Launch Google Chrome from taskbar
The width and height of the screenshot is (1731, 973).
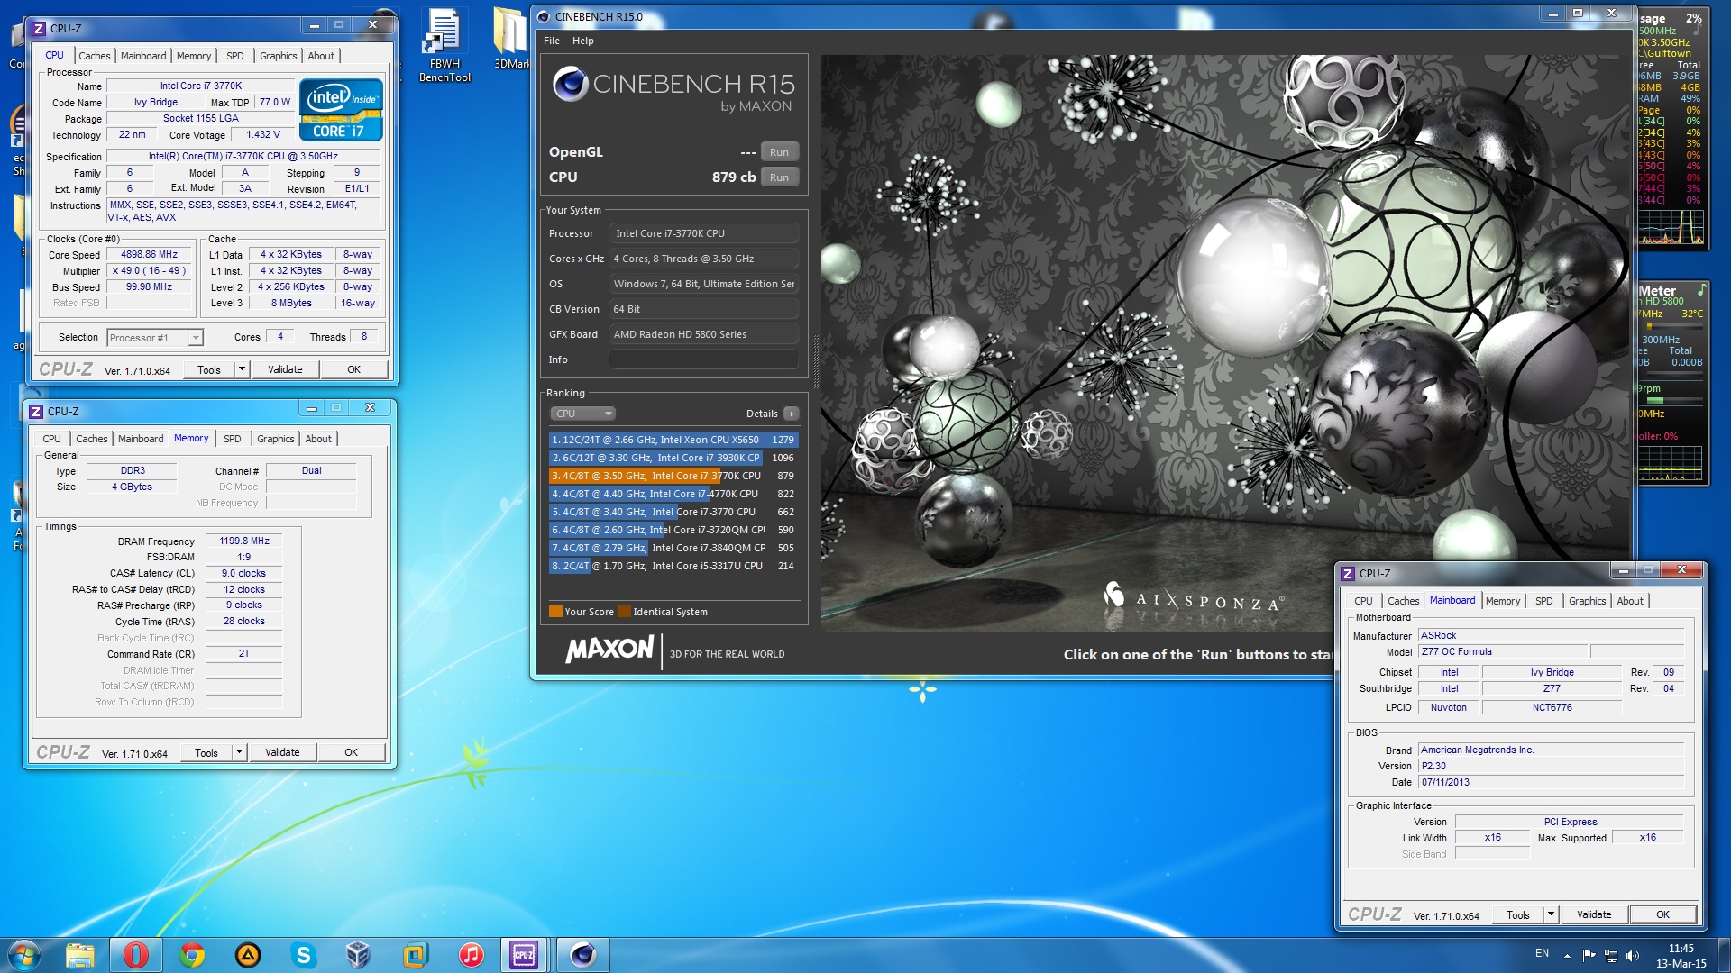pyautogui.click(x=192, y=955)
